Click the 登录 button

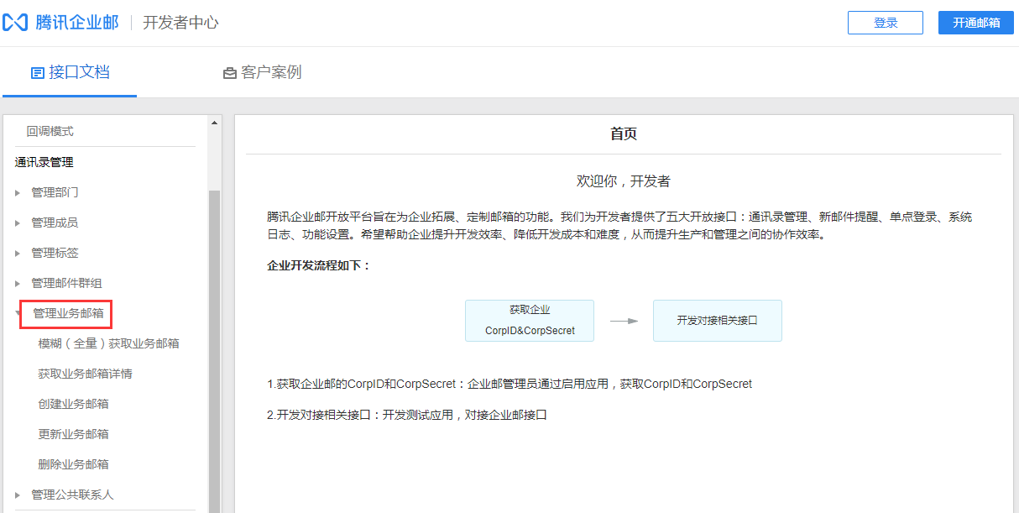885,22
